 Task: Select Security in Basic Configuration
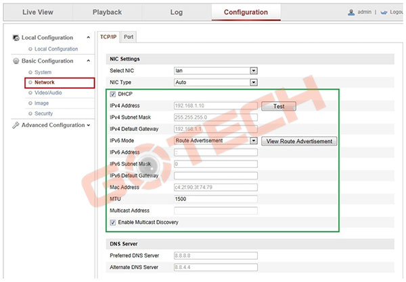[x=43, y=113]
